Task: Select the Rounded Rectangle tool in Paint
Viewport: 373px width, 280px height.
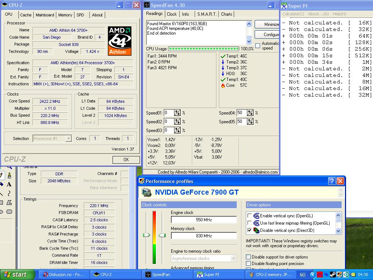Action: [x=9, y=211]
